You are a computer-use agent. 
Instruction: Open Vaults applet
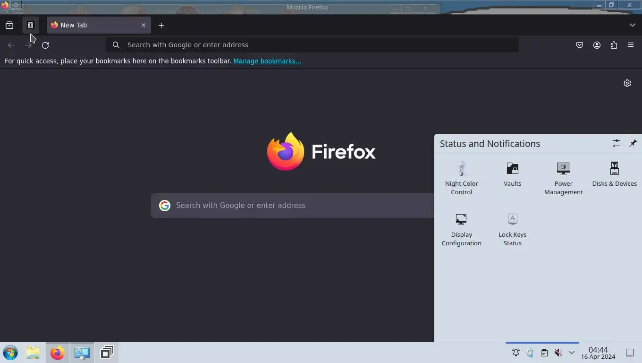tap(513, 174)
